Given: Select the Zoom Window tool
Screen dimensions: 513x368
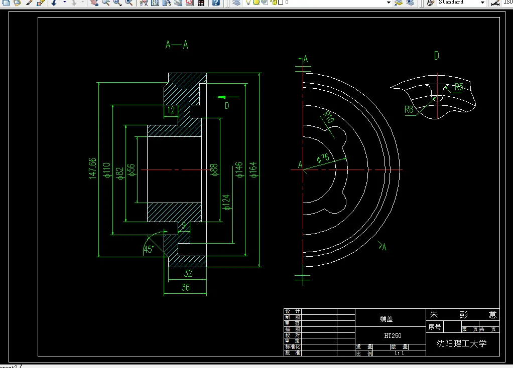Looking at the screenshot, I should click(117, 3).
